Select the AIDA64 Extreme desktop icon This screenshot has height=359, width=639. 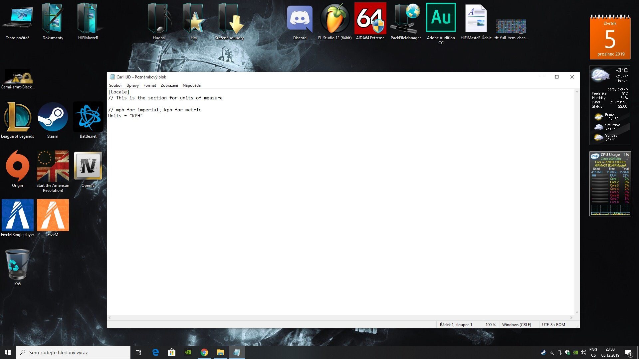(x=370, y=20)
